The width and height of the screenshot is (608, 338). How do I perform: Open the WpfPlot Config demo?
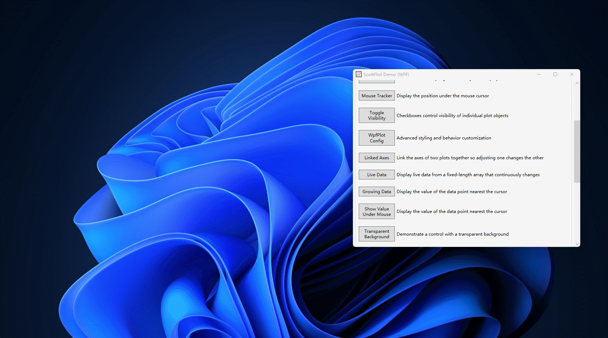coord(376,138)
